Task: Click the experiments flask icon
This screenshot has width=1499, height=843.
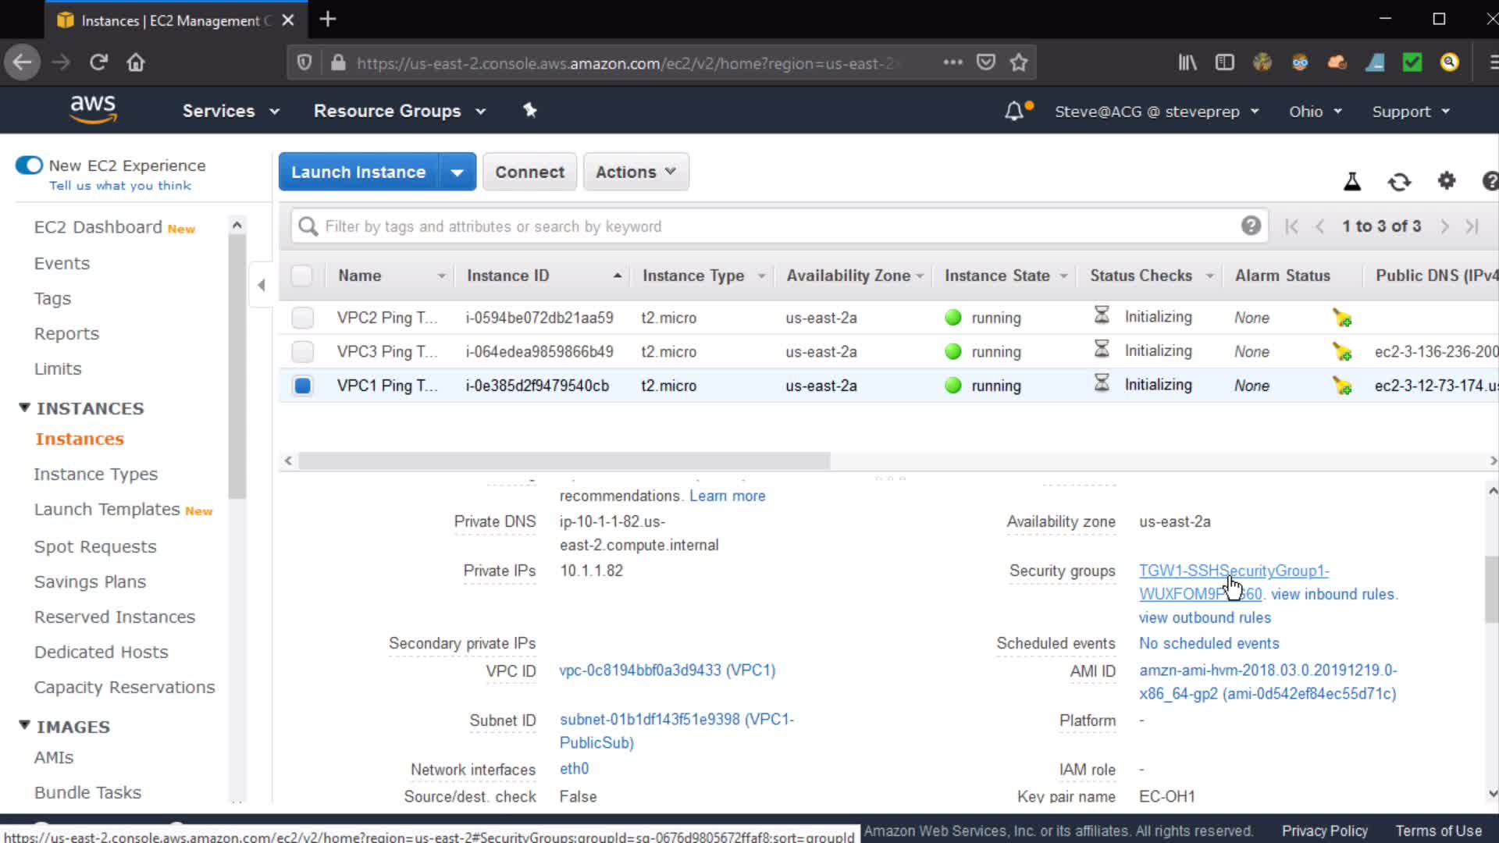Action: pos(1352,182)
